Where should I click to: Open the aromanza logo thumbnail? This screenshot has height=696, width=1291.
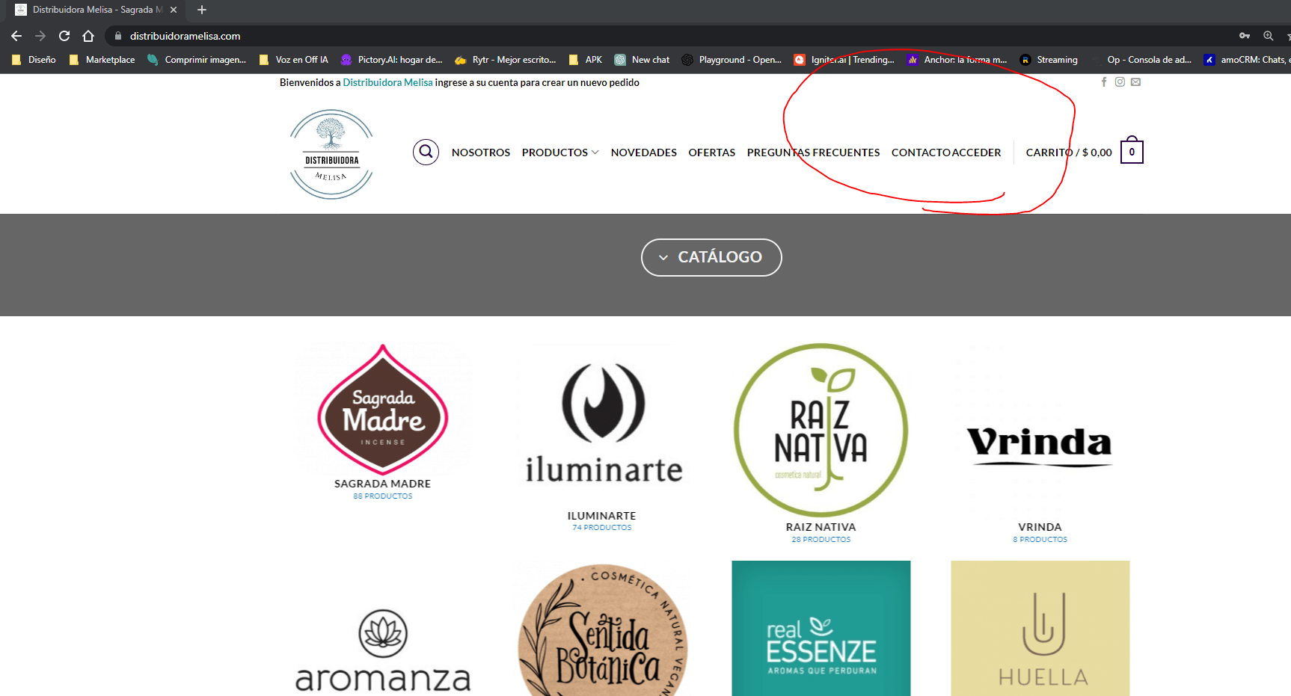383,649
